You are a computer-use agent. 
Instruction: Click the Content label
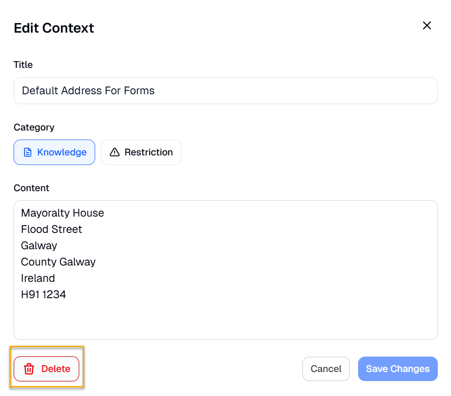31,188
